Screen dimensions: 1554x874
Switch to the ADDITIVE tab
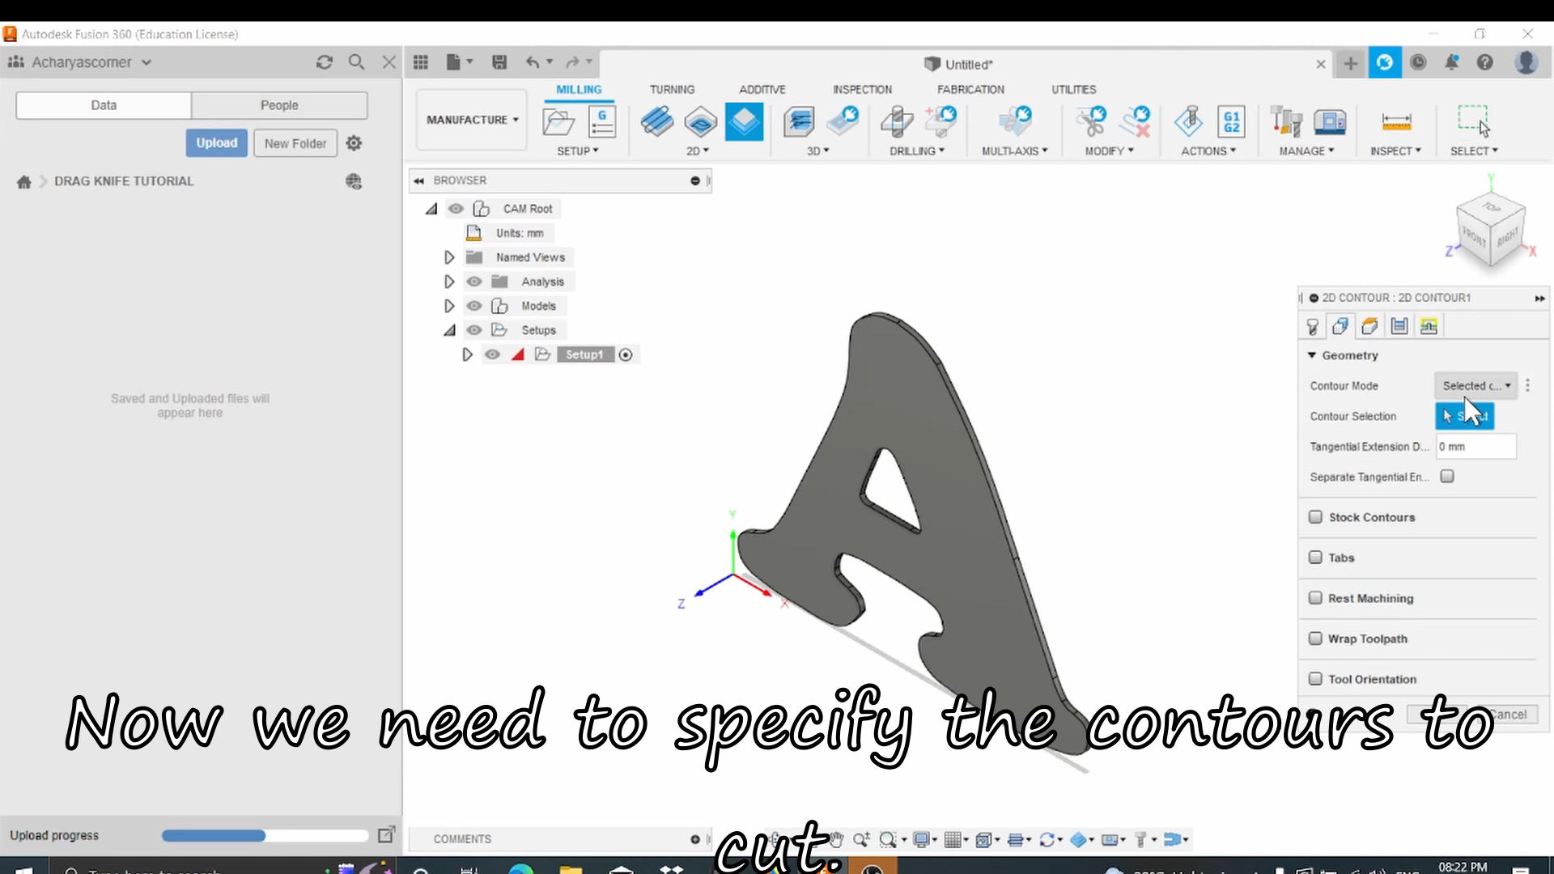(x=762, y=90)
